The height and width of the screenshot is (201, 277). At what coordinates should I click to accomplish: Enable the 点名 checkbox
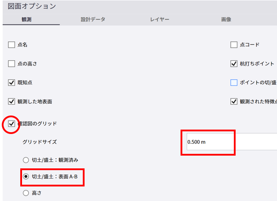12,45
